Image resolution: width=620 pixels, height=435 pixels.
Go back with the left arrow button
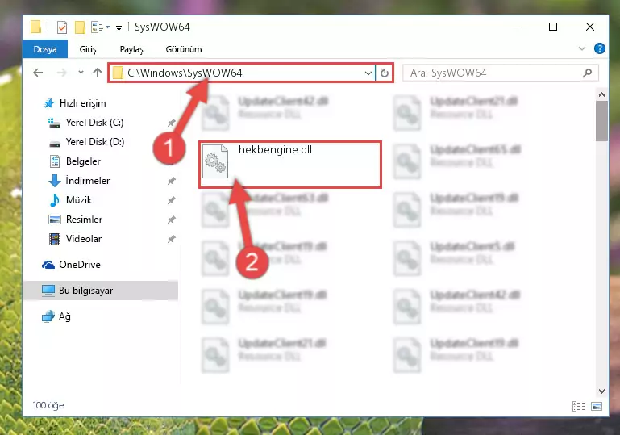(x=38, y=73)
